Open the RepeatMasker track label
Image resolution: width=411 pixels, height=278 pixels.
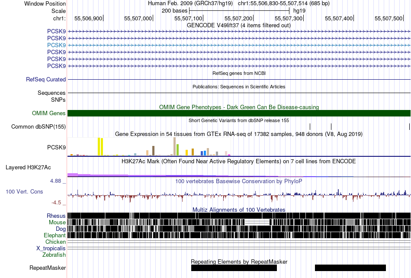(48, 268)
